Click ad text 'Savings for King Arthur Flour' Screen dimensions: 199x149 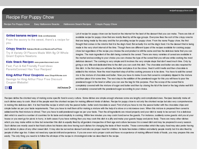point(34,81)
